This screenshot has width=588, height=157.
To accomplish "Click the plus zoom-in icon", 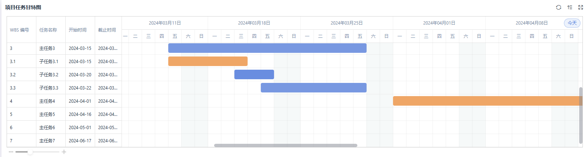I will pyautogui.click(x=64, y=152).
